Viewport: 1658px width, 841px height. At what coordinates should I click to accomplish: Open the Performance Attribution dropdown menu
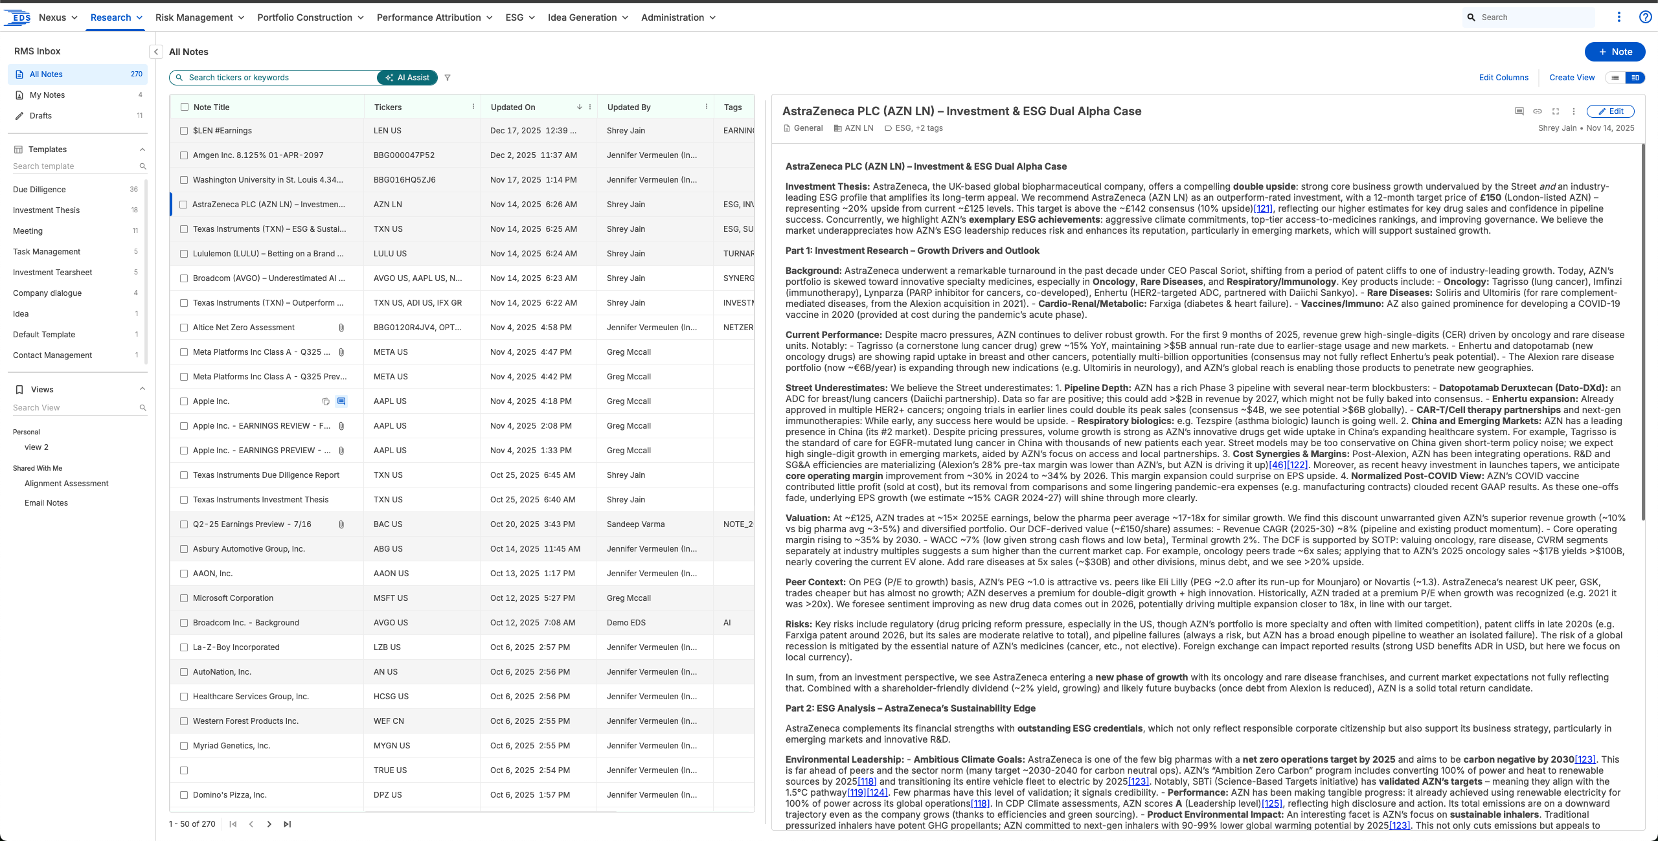click(435, 17)
